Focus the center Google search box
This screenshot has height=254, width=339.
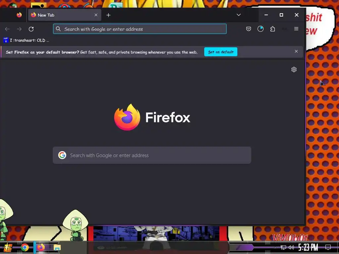pos(152,155)
